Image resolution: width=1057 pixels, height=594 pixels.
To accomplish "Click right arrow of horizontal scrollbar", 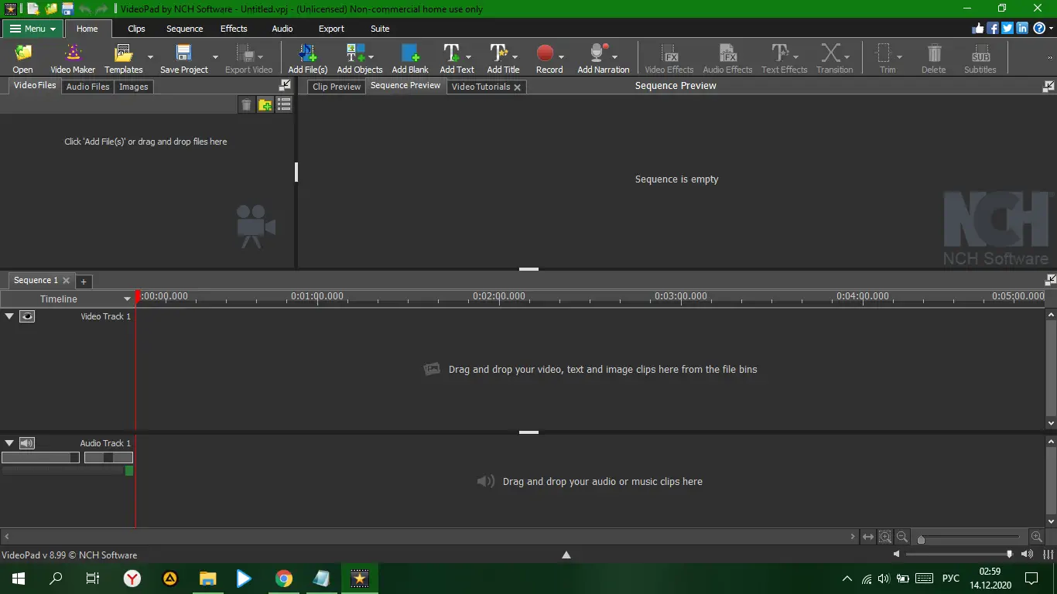I will (853, 537).
